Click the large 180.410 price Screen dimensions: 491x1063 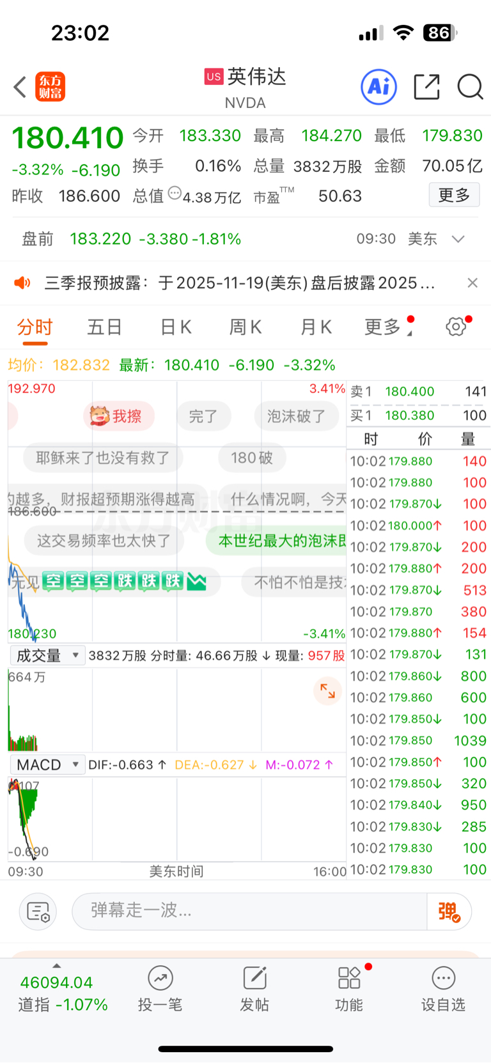coord(68,137)
